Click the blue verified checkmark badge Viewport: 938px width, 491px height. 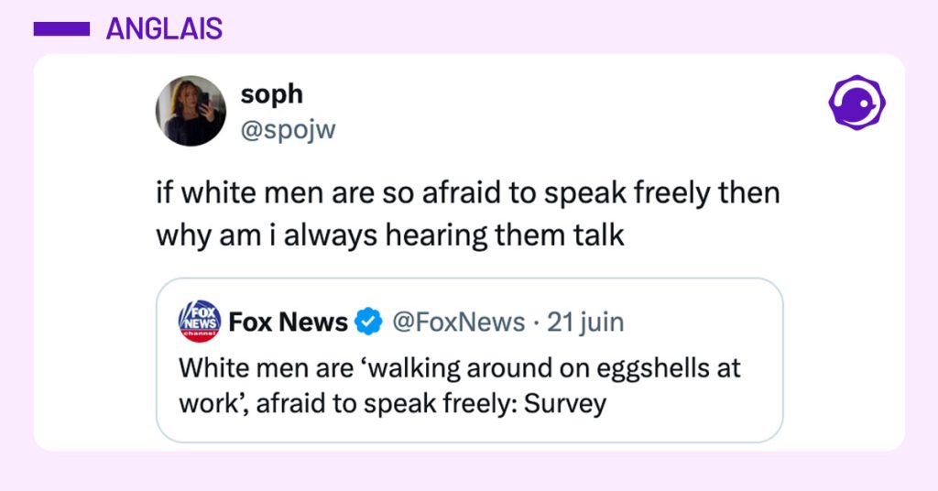[x=368, y=322]
